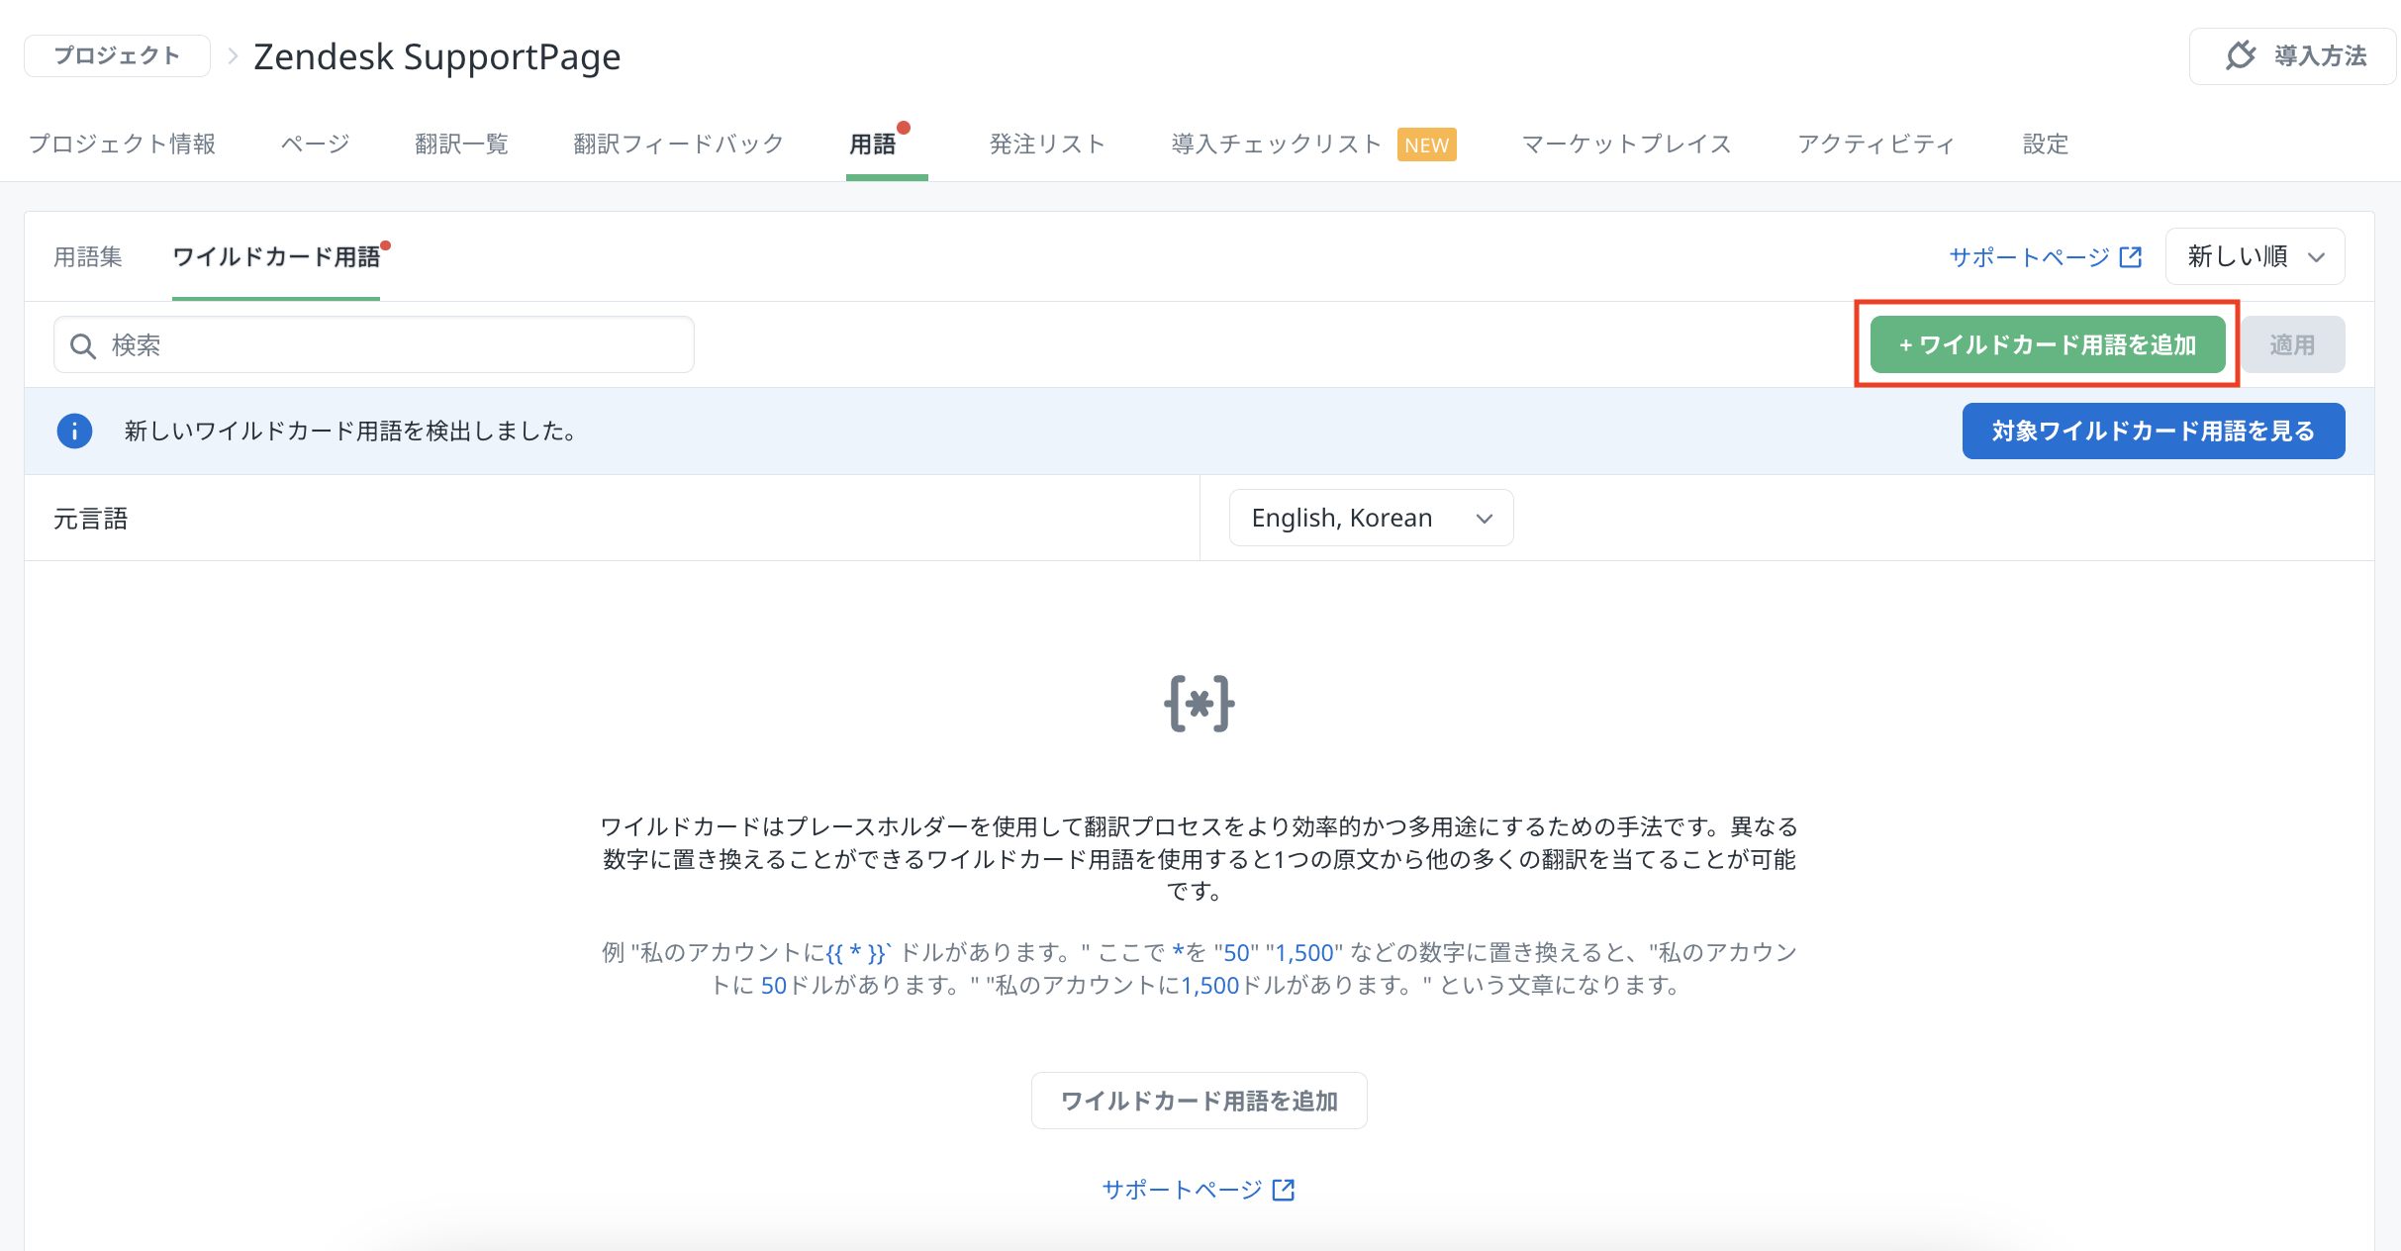The height and width of the screenshot is (1251, 2401).
Task: Click the search magnifier icon
Action: pos(83,345)
